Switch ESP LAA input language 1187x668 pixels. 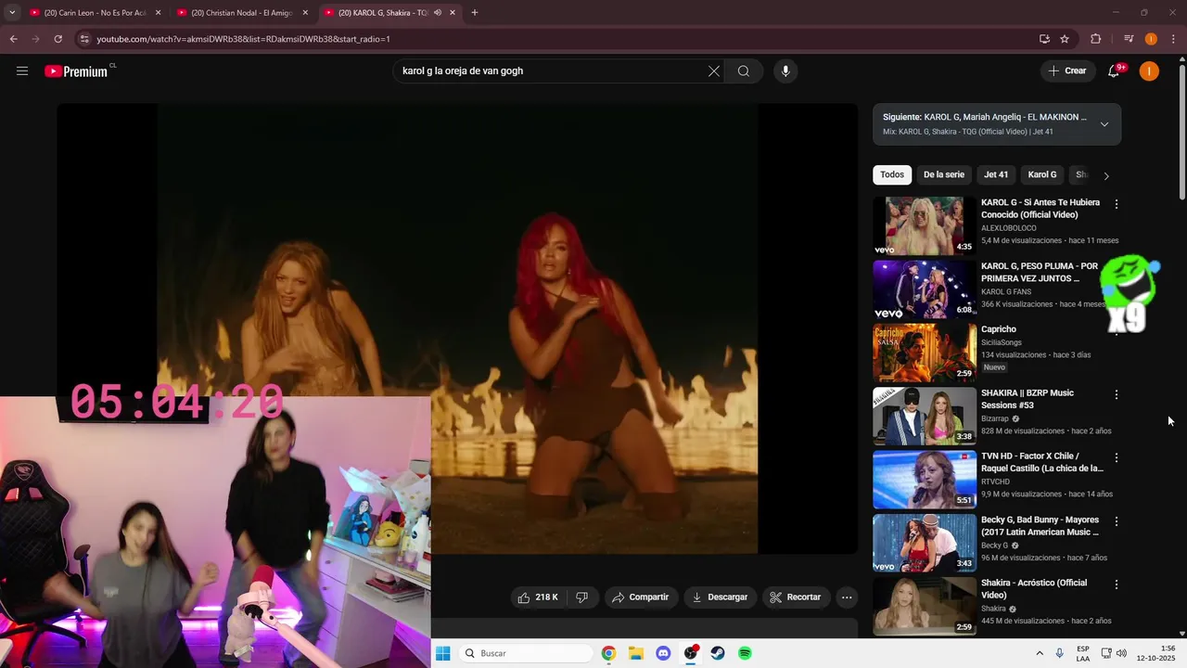point(1083,653)
